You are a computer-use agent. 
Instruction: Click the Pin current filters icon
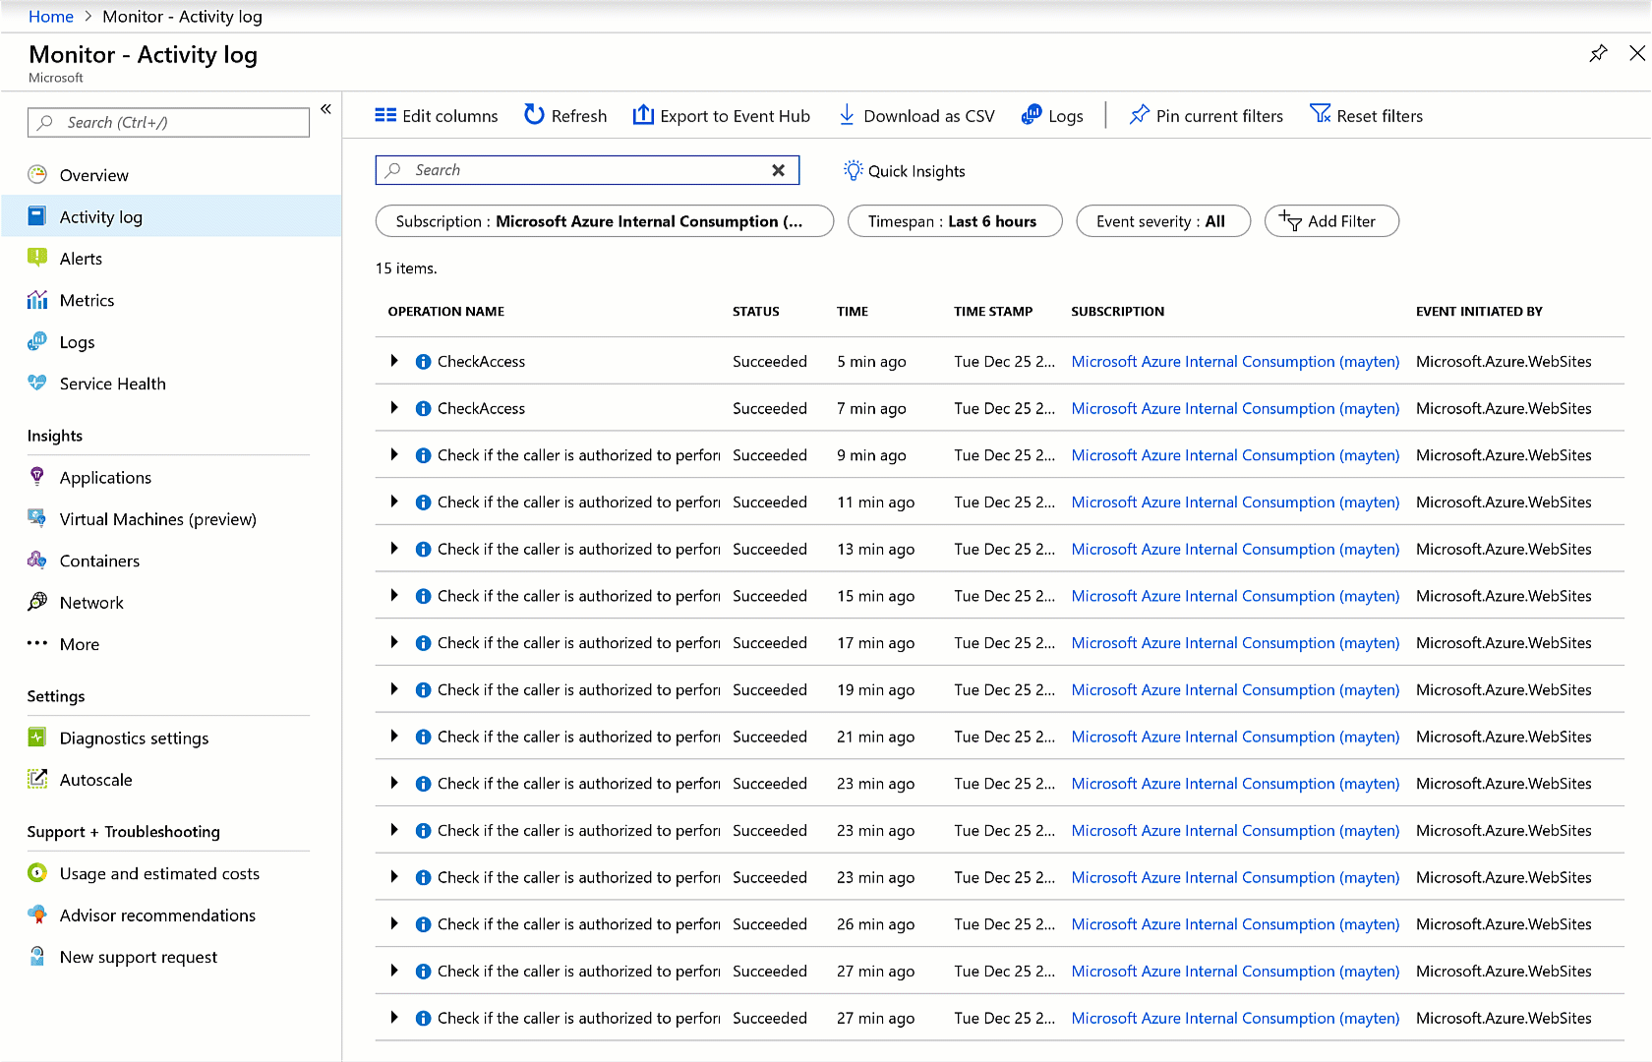click(1139, 115)
